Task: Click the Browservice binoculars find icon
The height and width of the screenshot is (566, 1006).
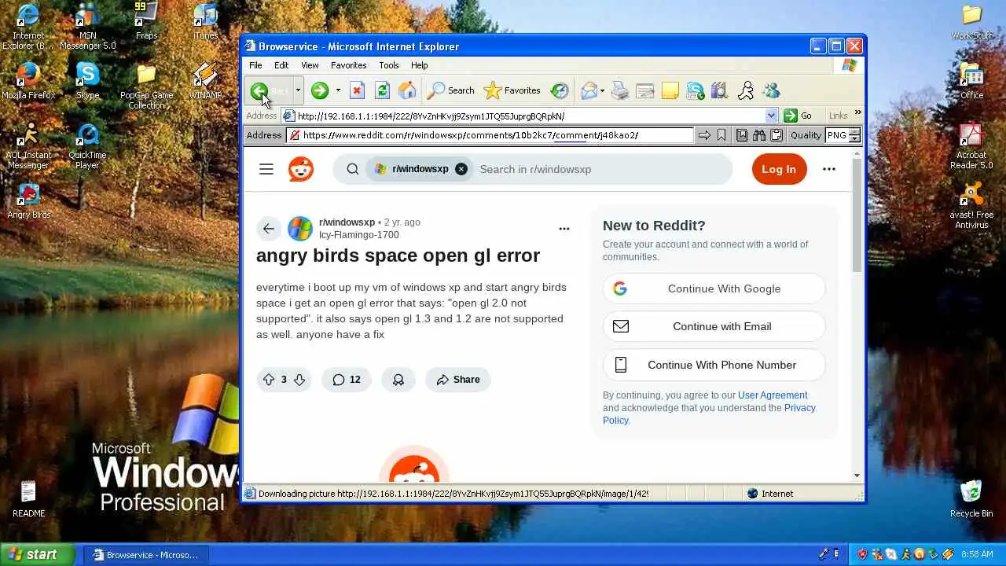Action: coord(759,135)
